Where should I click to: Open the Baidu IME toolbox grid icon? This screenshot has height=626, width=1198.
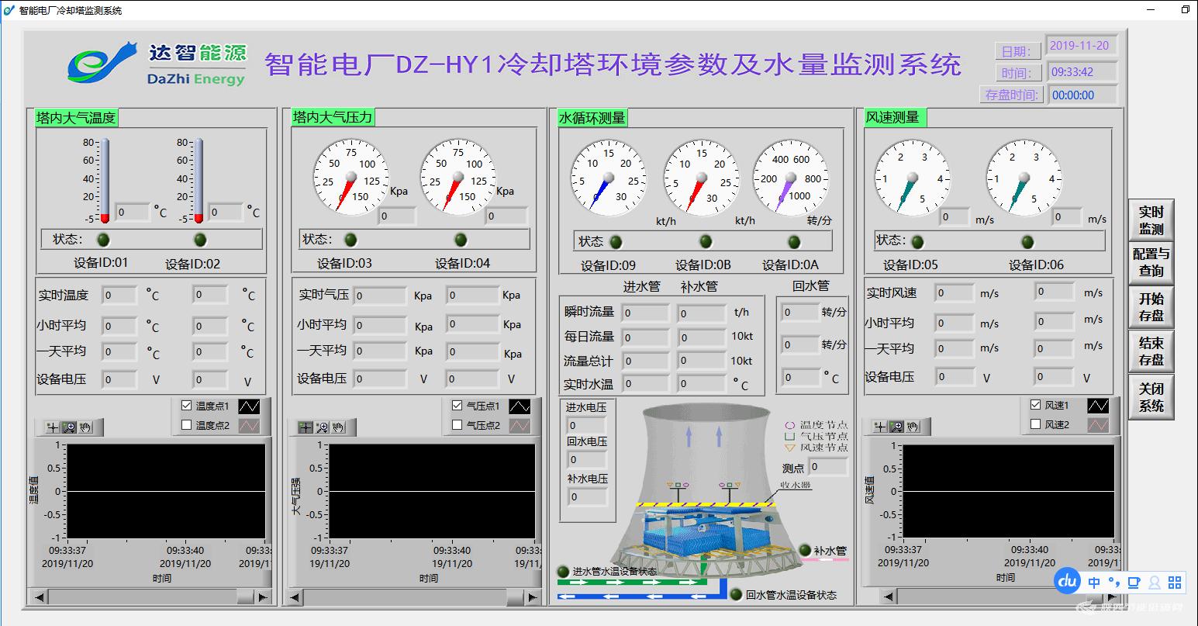1175,582
